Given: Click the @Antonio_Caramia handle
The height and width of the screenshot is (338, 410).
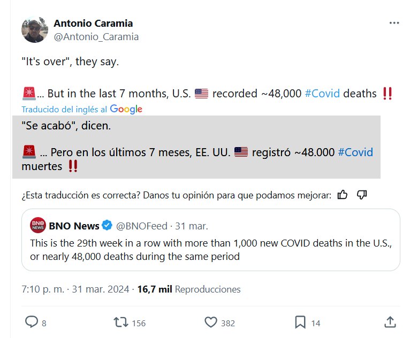Looking at the screenshot, I should [96, 36].
